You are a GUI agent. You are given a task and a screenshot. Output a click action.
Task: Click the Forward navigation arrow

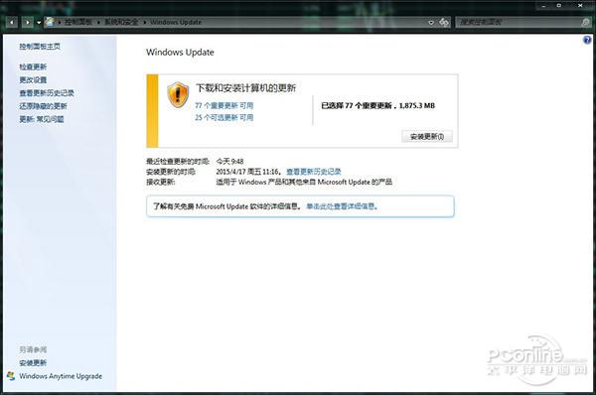pyautogui.click(x=28, y=23)
